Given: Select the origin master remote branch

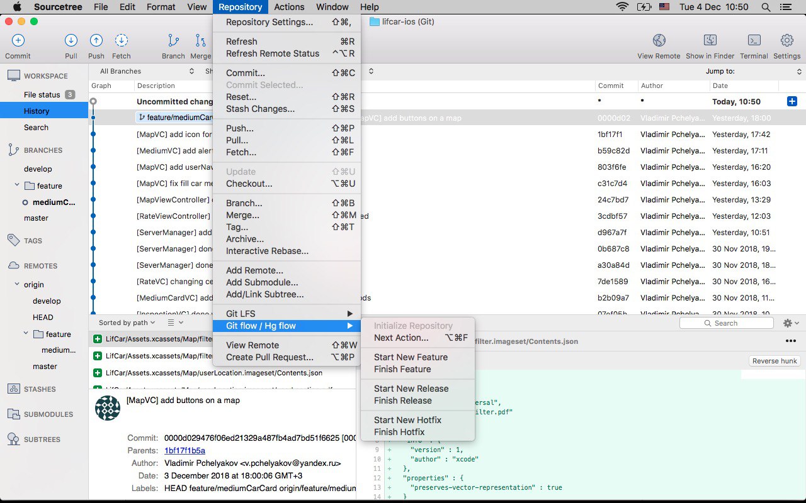Looking at the screenshot, I should pyautogui.click(x=45, y=367).
